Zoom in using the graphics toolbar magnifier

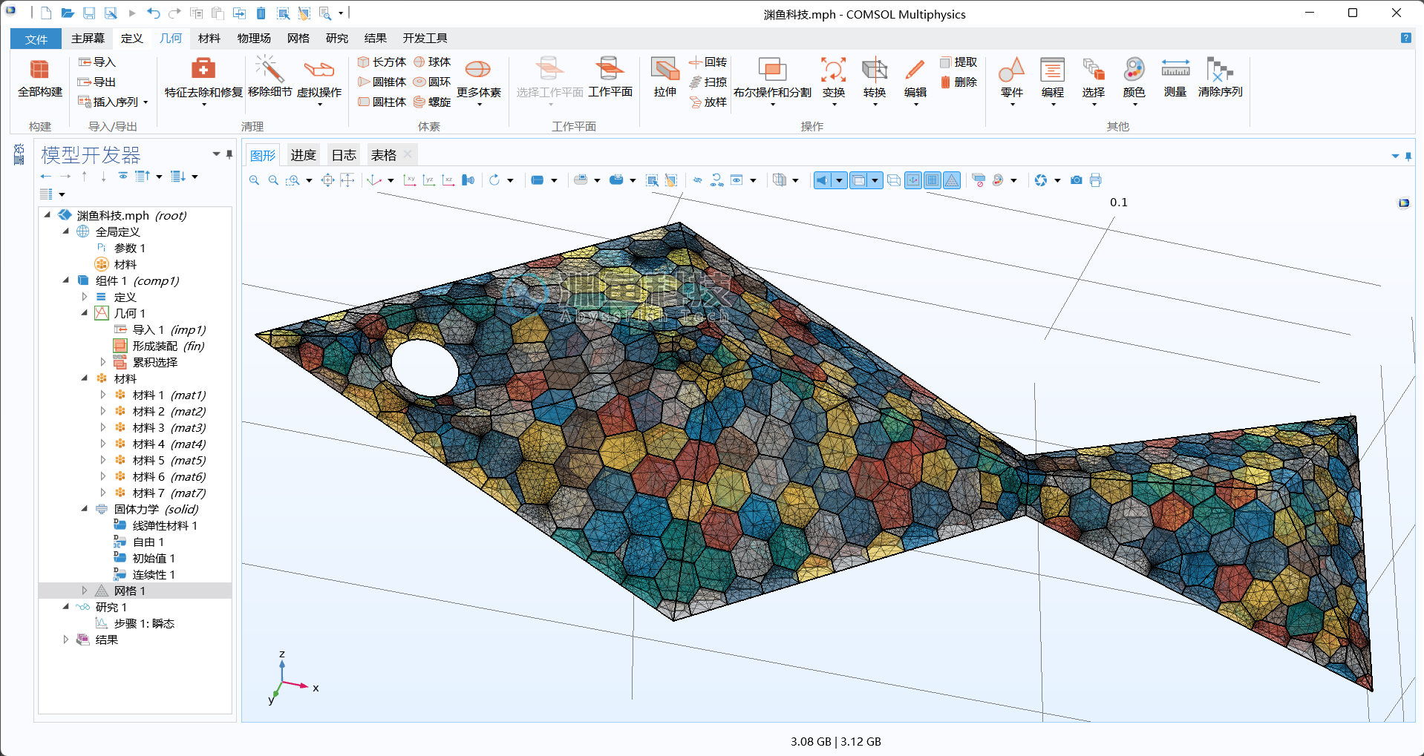255,180
